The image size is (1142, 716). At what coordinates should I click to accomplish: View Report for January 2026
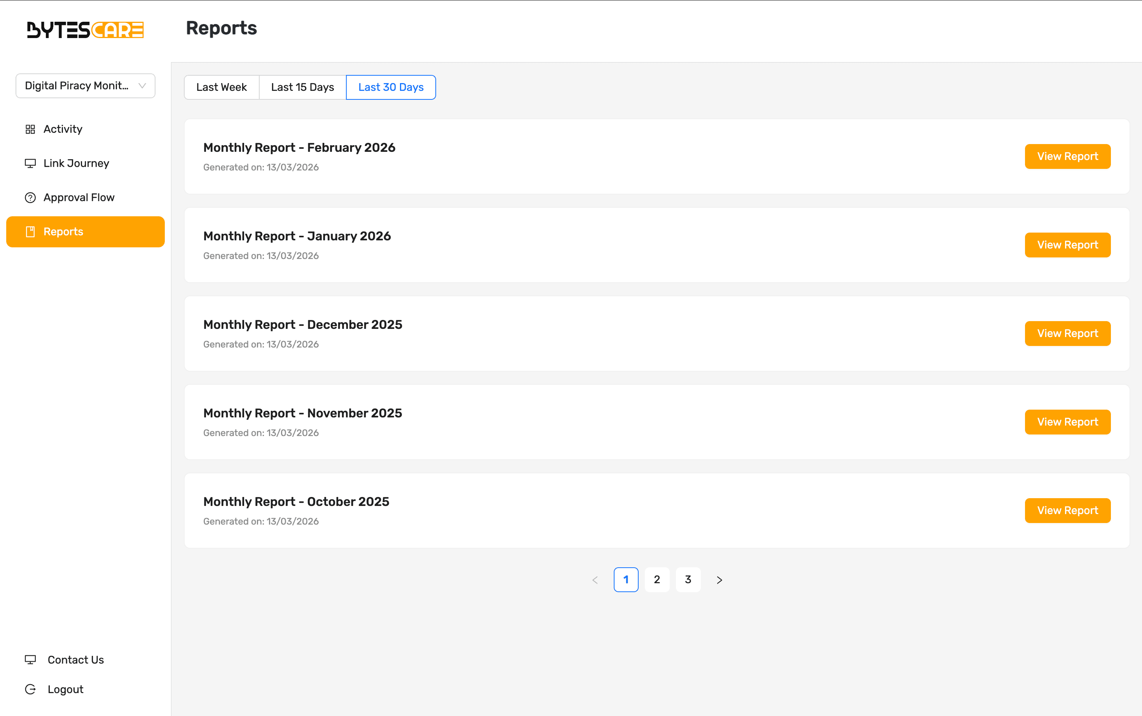1067,245
